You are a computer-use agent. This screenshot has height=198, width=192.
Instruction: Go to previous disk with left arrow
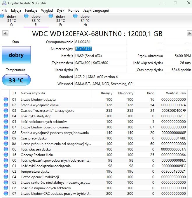(5, 33)
